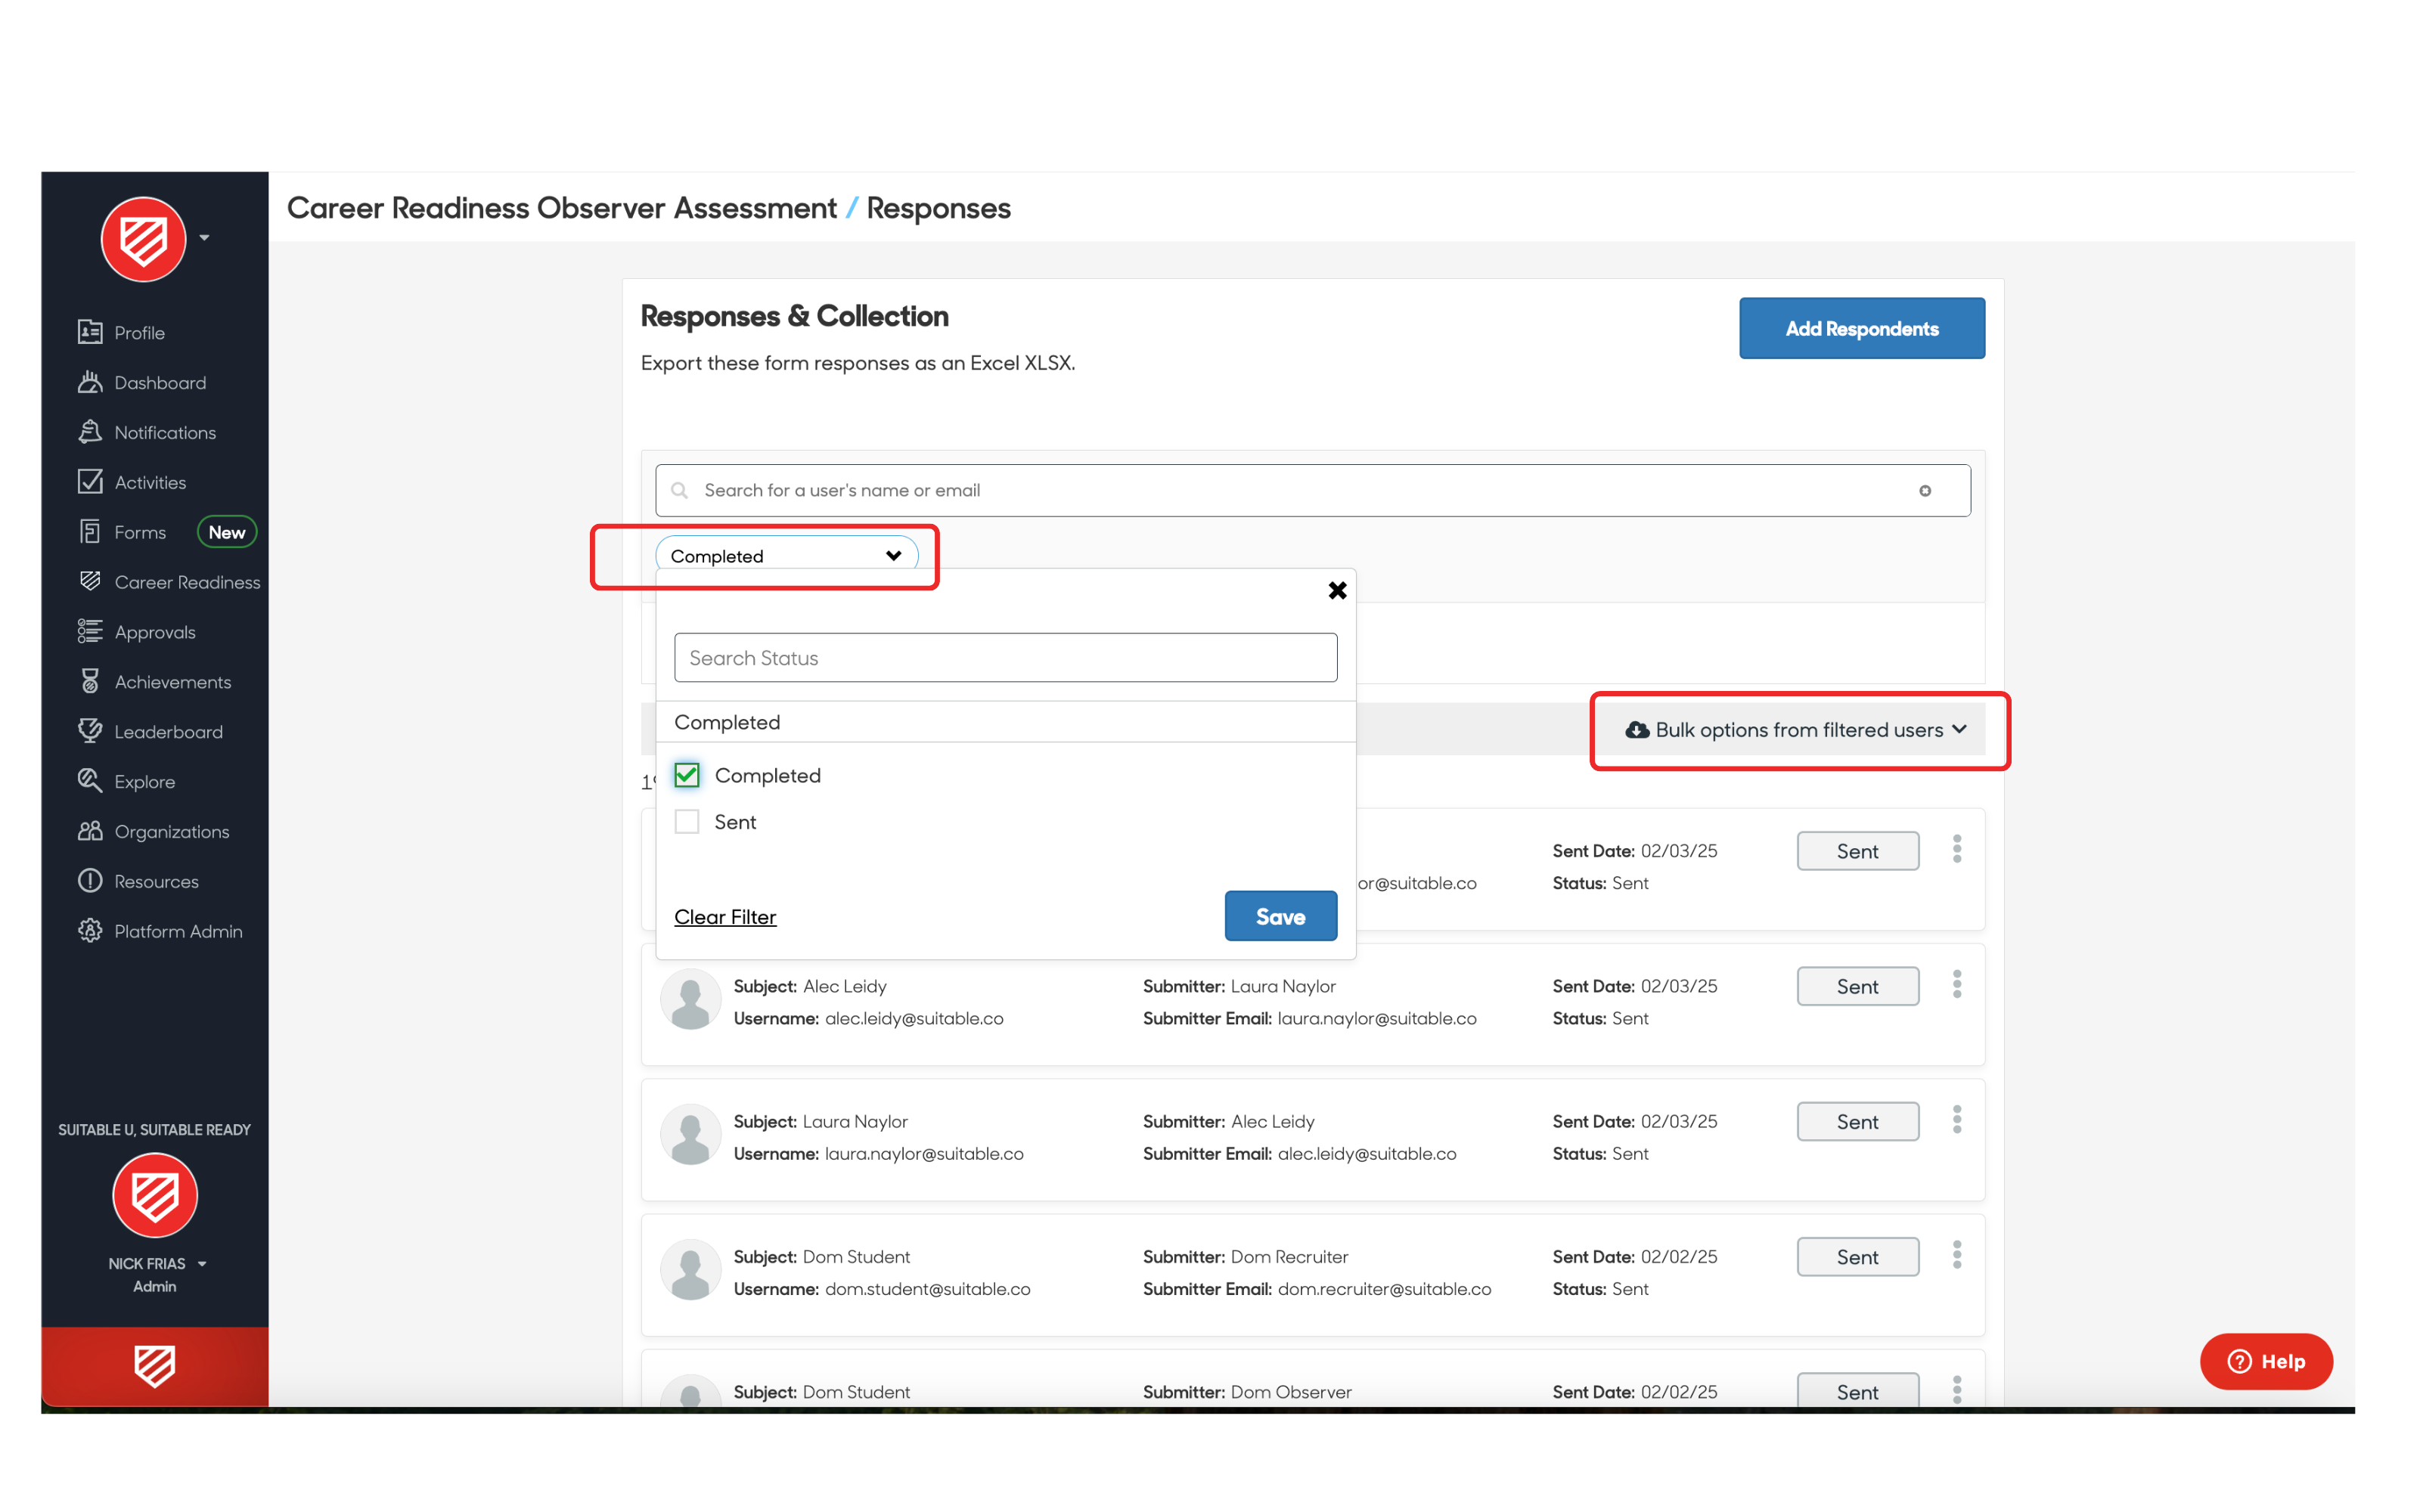2420x1512 pixels.
Task: Open more options for Dom Recruiter submitter row
Action: [1957, 1255]
